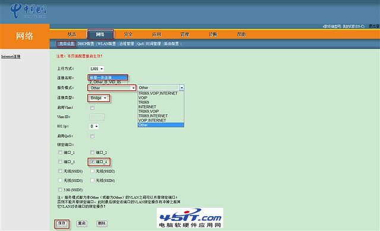The width and height of the screenshot is (380, 231).
Task: Open the WLAN配置 submenu
Action: (107, 43)
